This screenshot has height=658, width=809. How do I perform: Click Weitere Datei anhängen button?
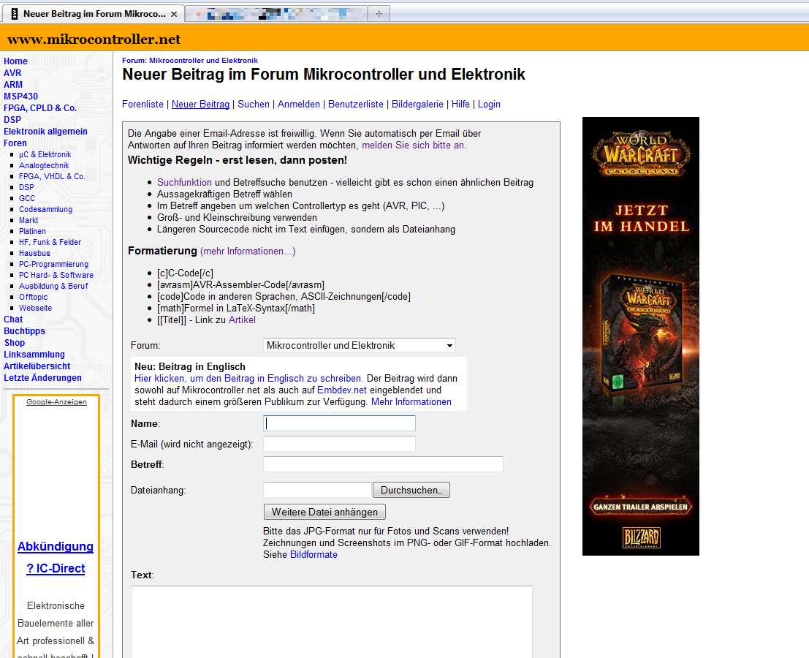point(324,512)
